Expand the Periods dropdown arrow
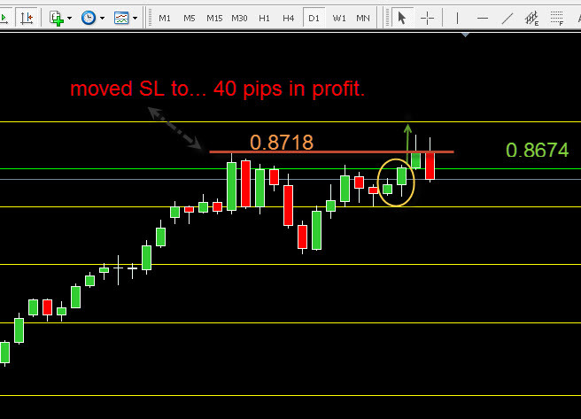Image resolution: width=581 pixels, height=419 pixels. pyautogui.click(x=102, y=18)
